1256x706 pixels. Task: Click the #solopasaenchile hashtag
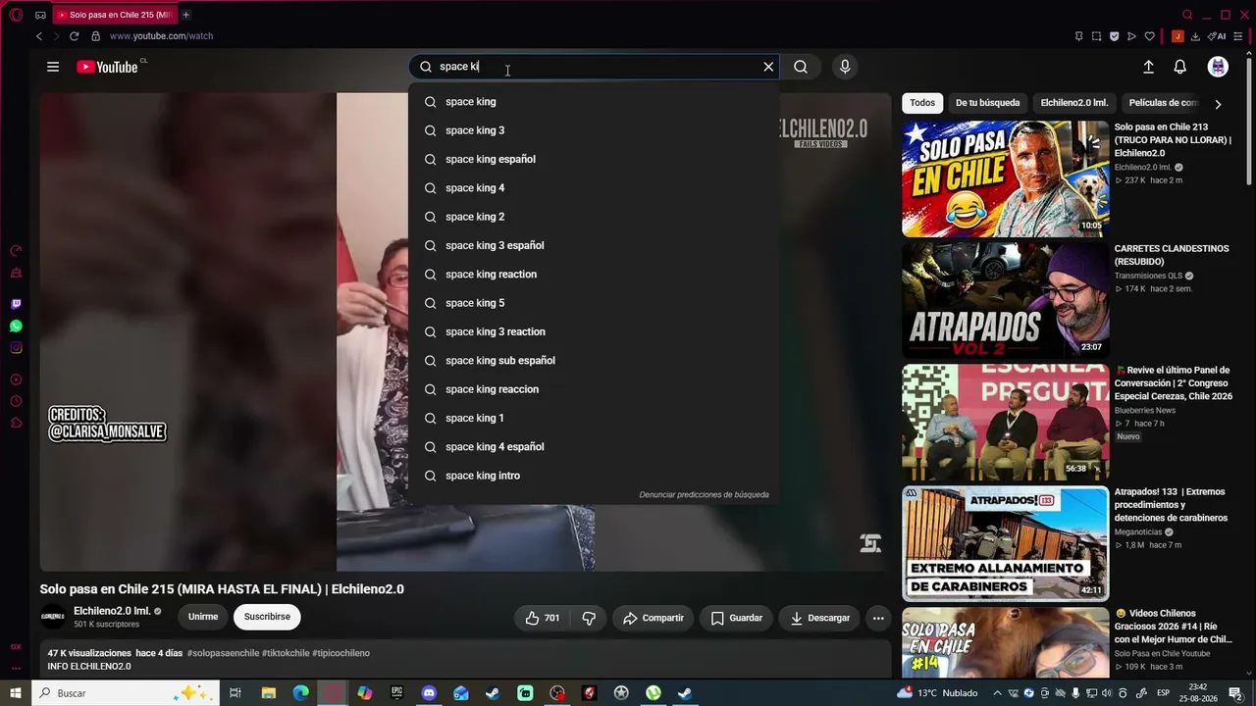point(223,653)
